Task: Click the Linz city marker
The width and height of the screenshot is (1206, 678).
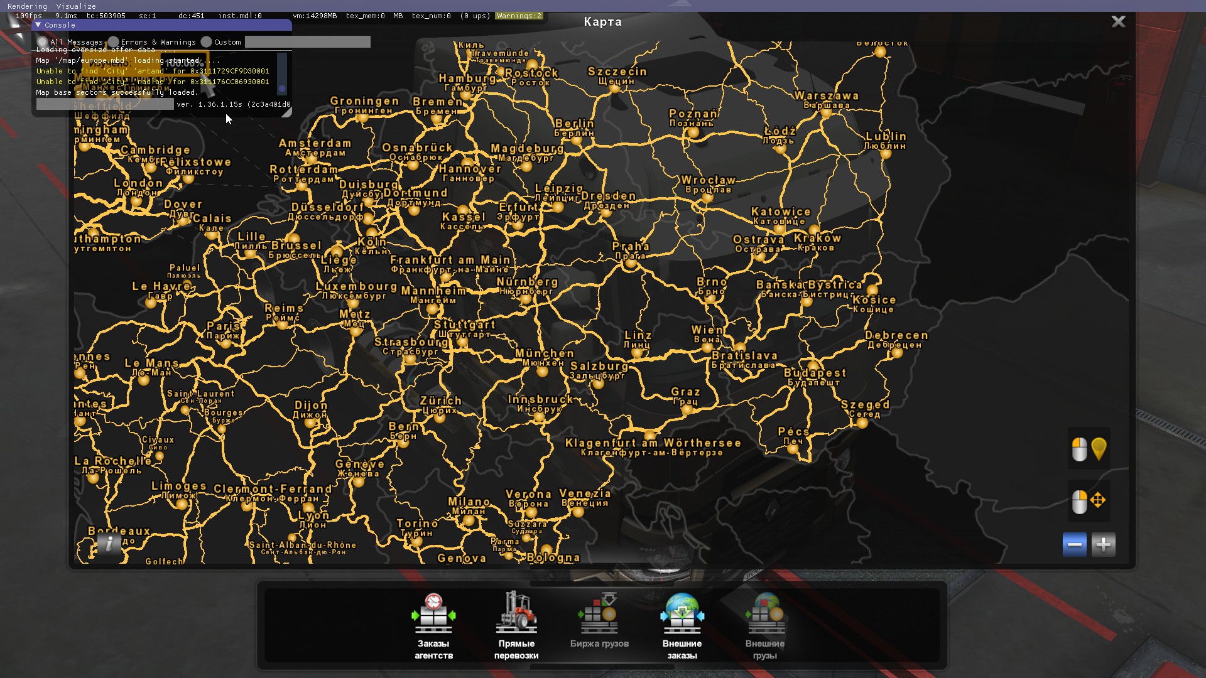Action: coord(638,353)
